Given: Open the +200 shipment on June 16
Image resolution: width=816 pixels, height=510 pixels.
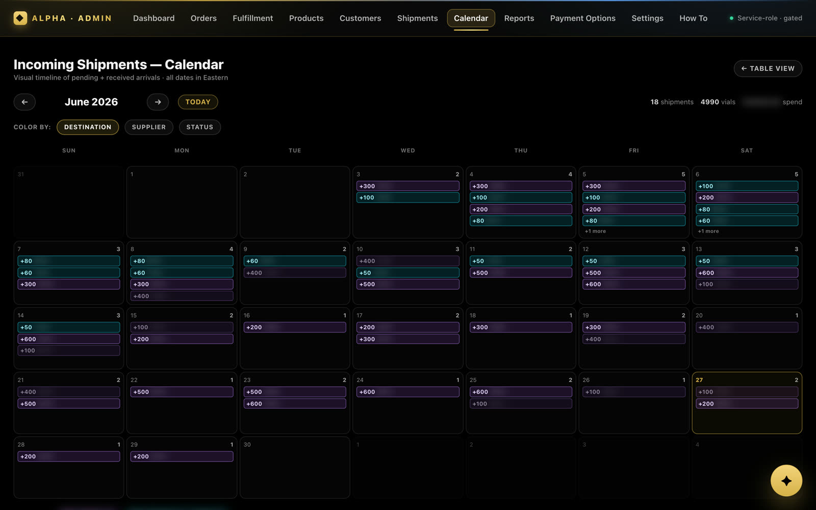Looking at the screenshot, I should (295, 327).
